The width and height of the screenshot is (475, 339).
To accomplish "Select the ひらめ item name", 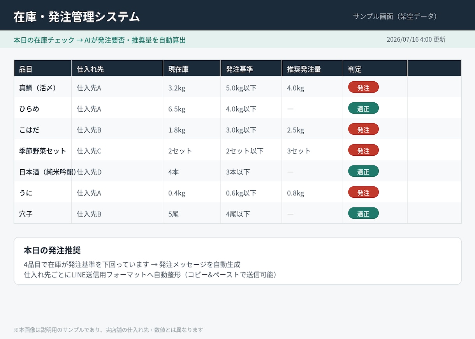I will (29, 109).
